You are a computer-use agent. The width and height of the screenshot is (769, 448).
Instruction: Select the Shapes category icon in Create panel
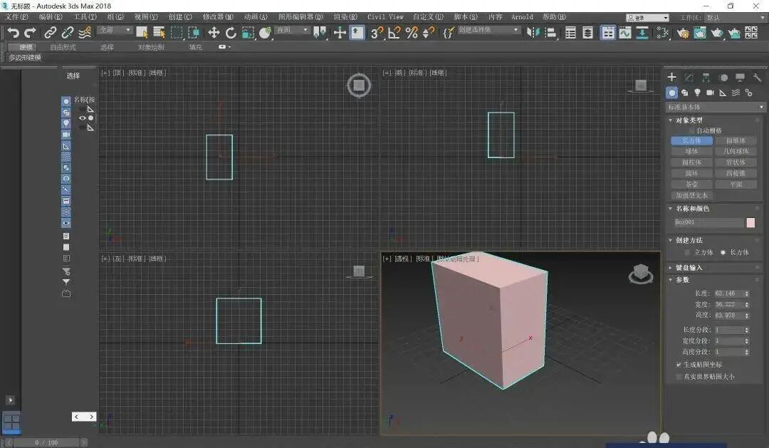pos(685,93)
